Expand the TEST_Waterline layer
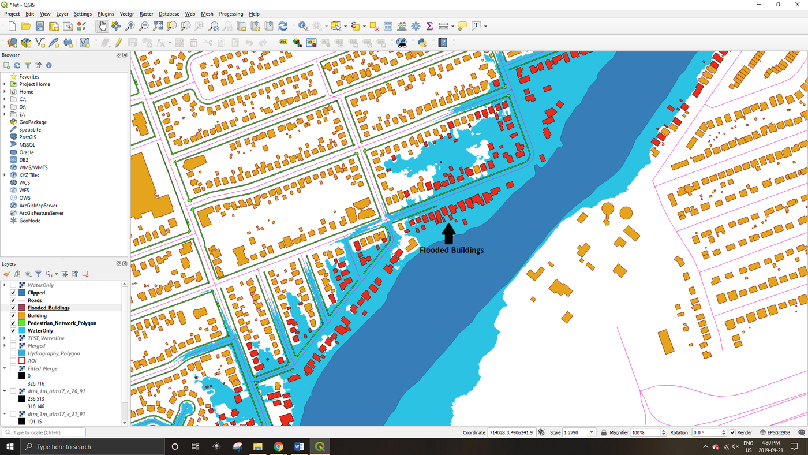 [x=5, y=338]
